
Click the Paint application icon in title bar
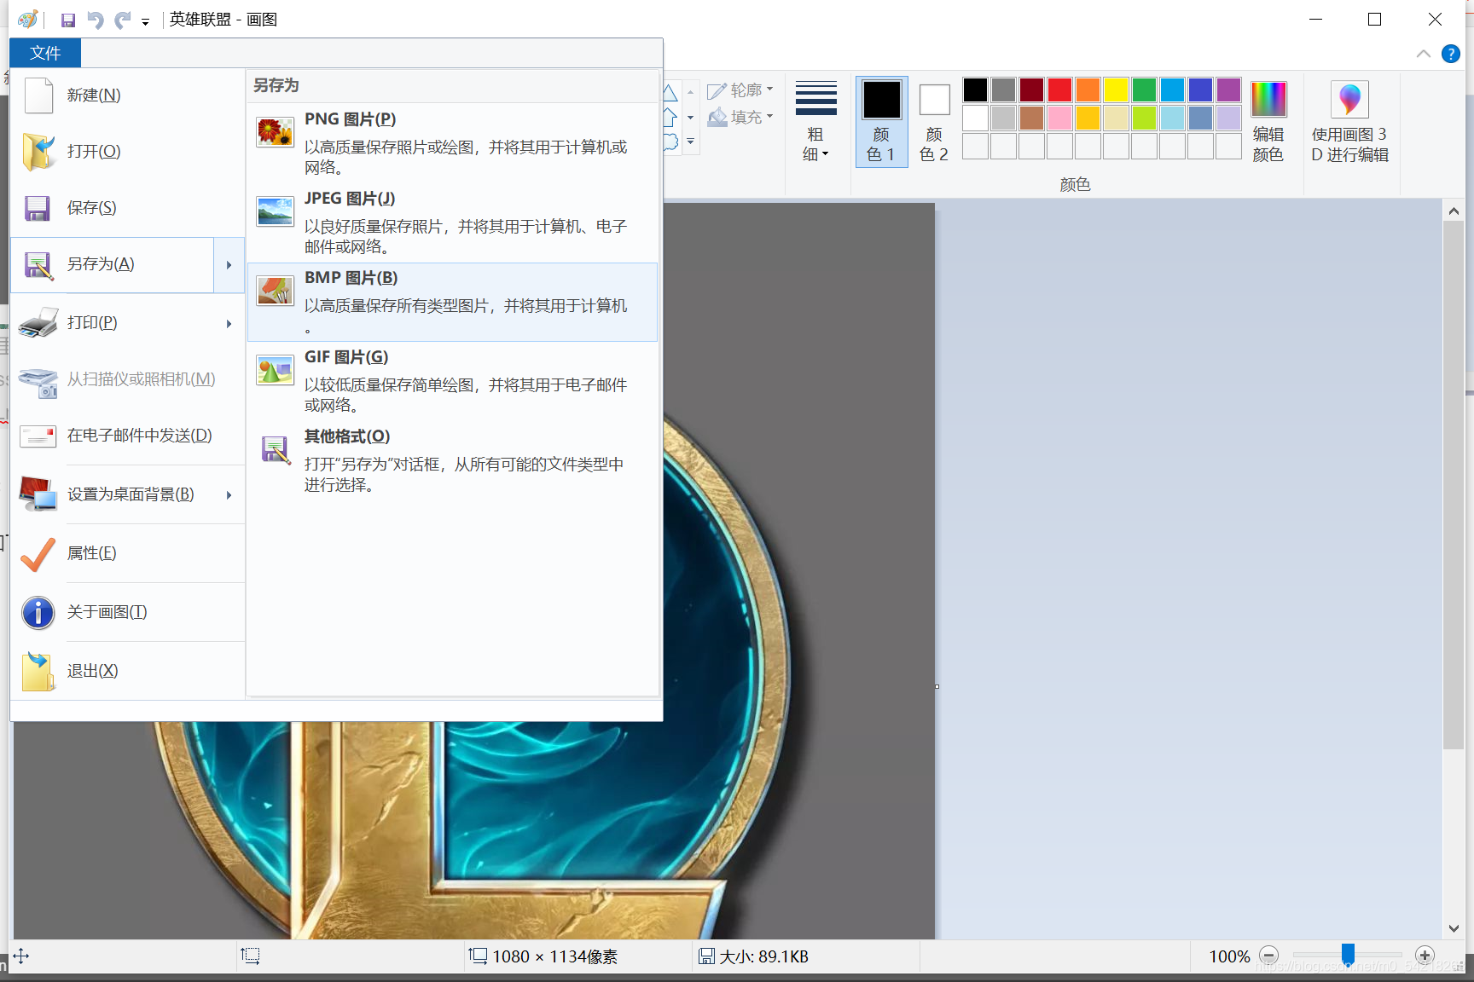pos(27,19)
